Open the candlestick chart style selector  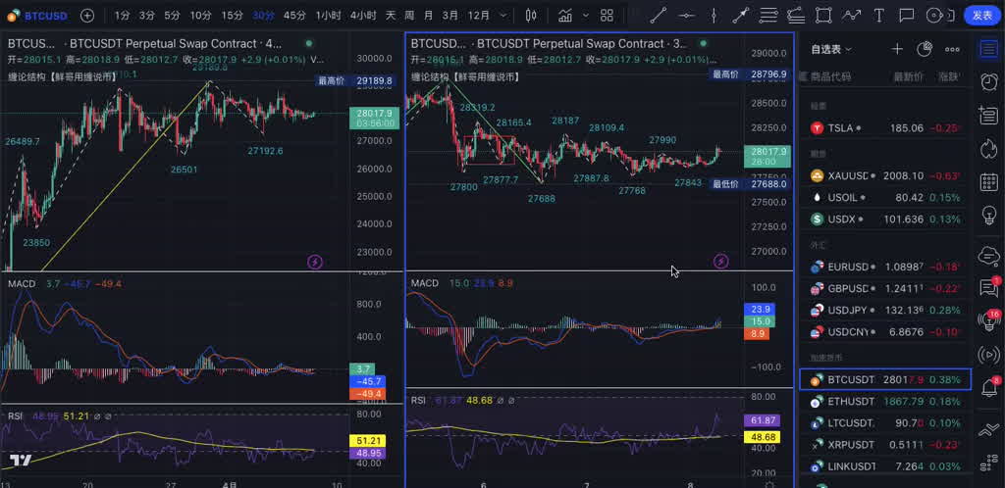pos(531,15)
